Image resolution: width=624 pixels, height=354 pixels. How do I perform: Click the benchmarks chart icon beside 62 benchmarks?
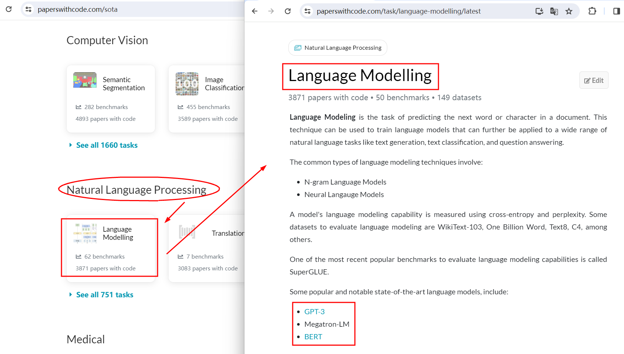[x=78, y=256]
